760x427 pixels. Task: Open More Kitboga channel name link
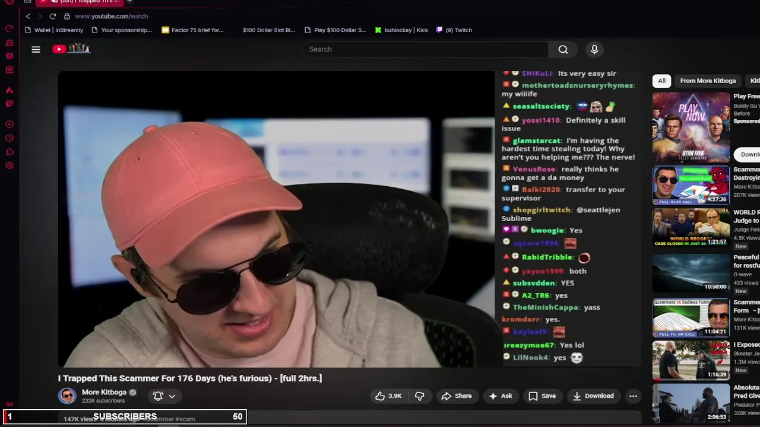(x=104, y=392)
